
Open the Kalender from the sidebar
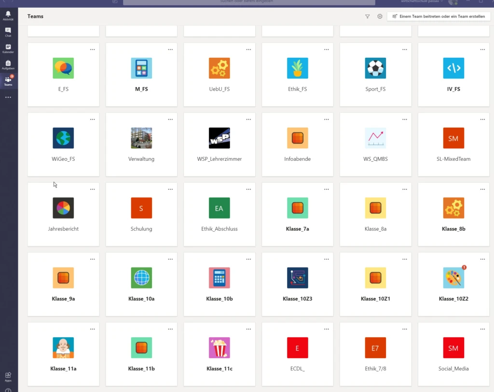tap(9, 48)
